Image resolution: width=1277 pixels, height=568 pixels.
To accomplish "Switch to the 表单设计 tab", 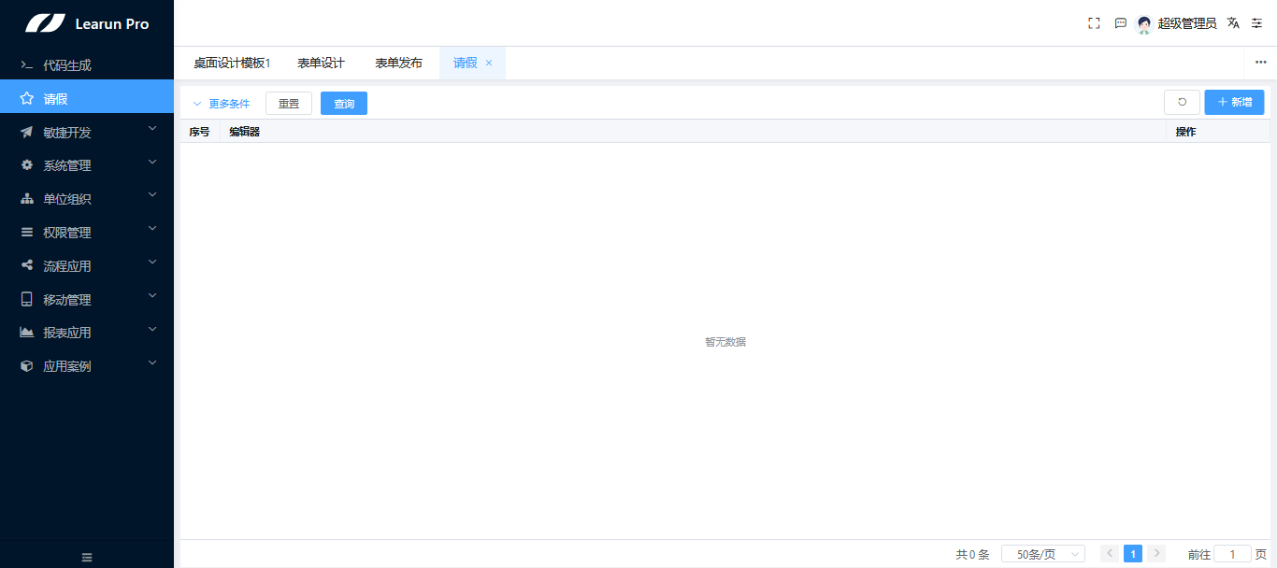I will pyautogui.click(x=322, y=64).
